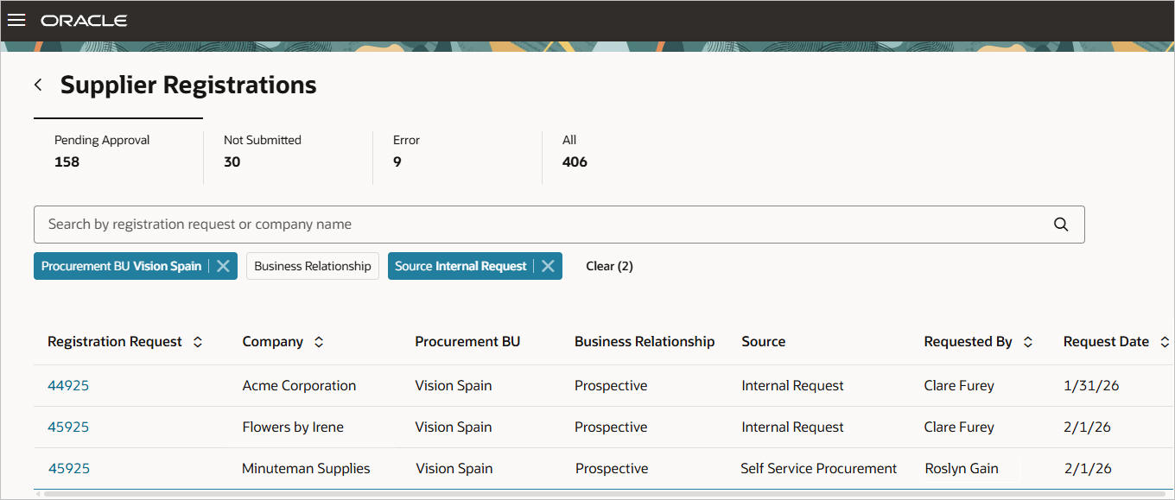
Task: Switch to the Not Submitted 30 tab
Action: [x=288, y=151]
